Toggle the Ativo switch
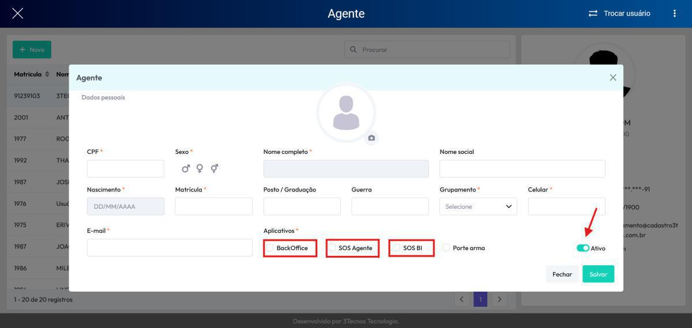This screenshot has height=328, width=692. pos(582,248)
